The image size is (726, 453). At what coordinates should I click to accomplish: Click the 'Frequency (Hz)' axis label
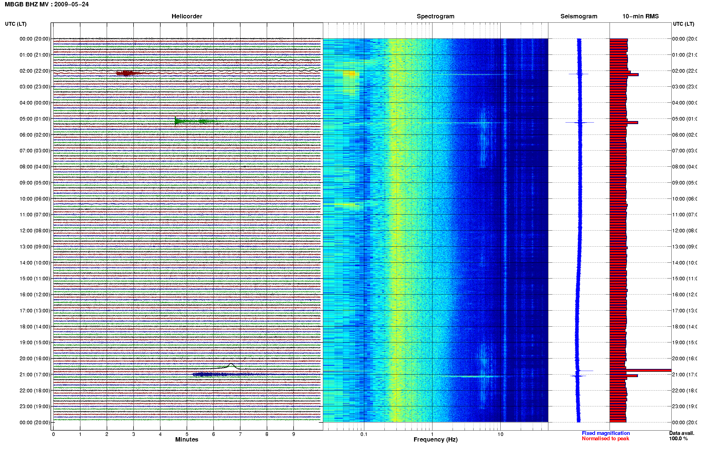[435, 439]
